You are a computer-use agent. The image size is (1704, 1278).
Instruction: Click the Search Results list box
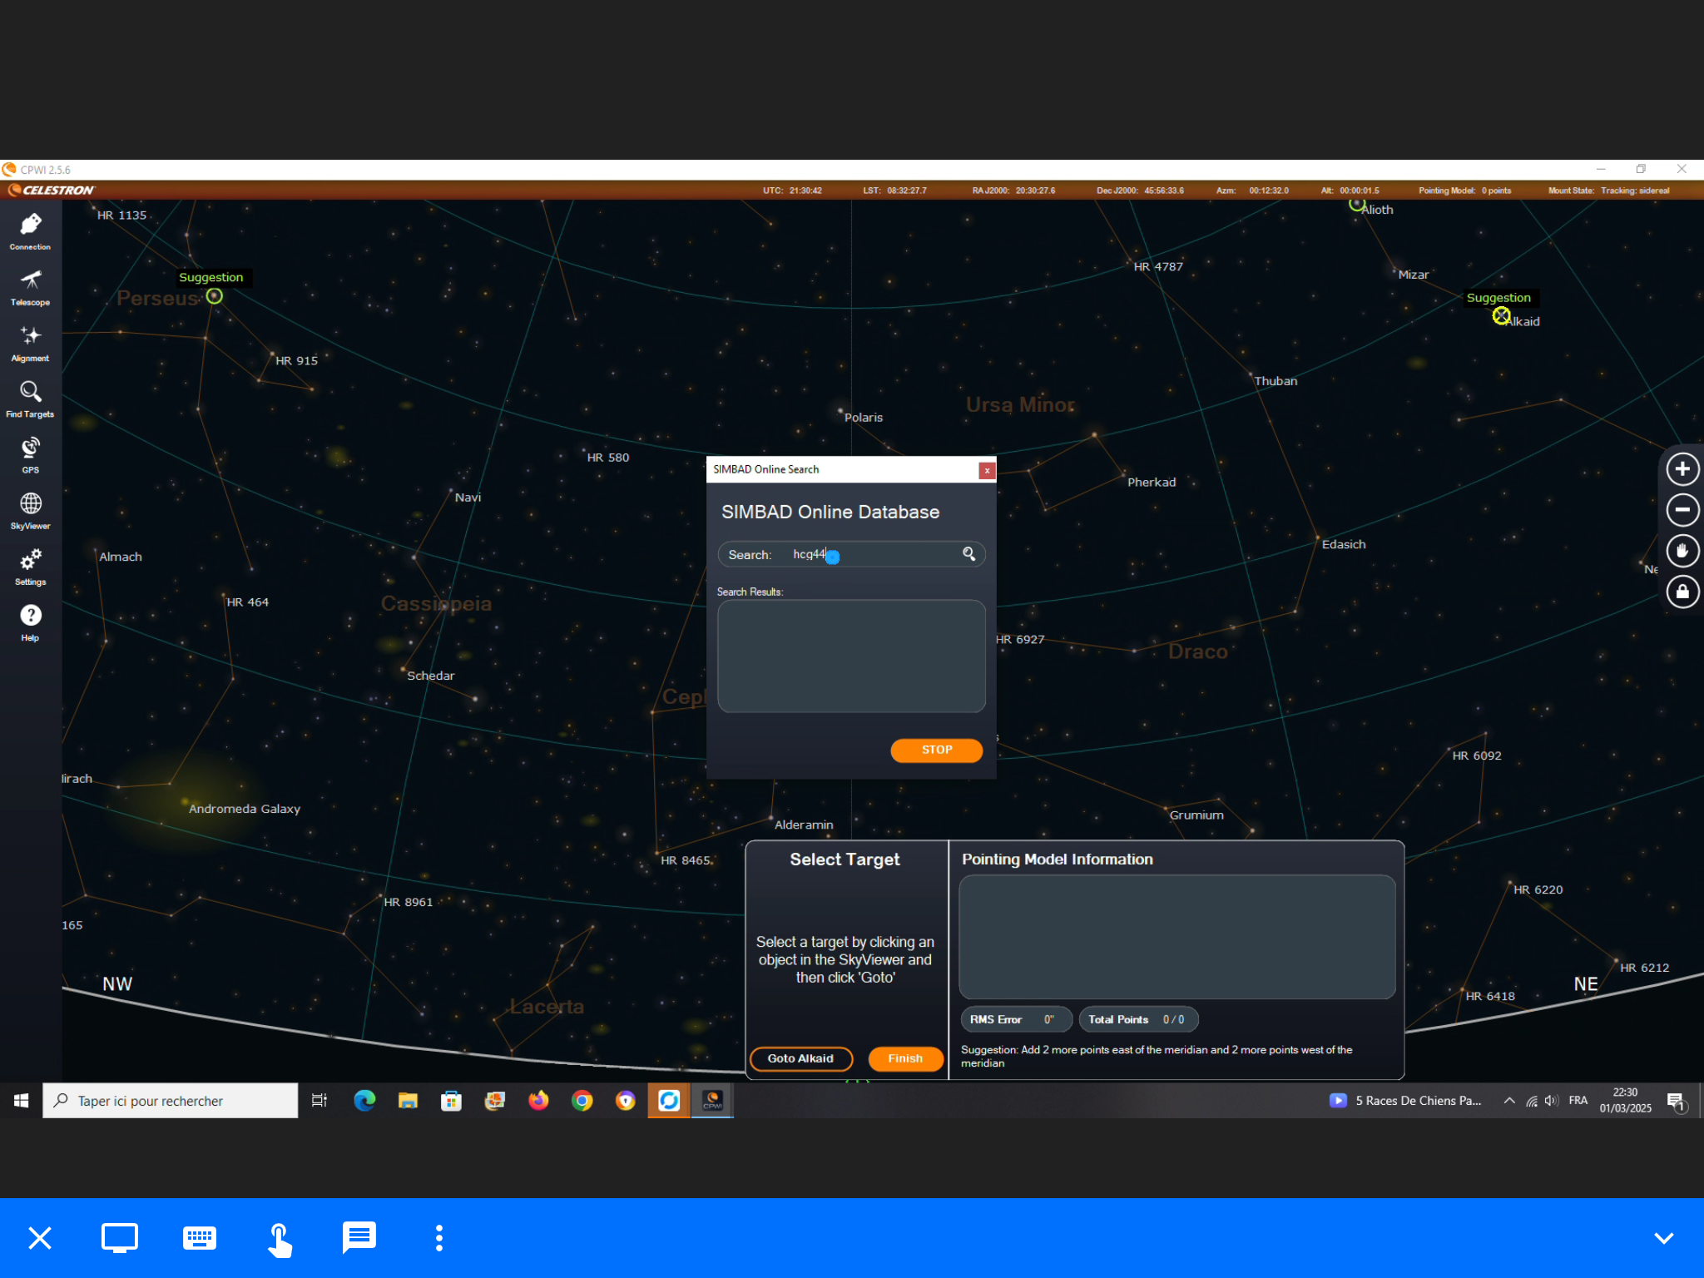click(x=851, y=656)
